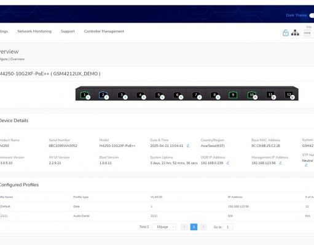The height and width of the screenshot is (245, 314).
Task: Select port 10 on the switch graphic
Action: point(252,95)
